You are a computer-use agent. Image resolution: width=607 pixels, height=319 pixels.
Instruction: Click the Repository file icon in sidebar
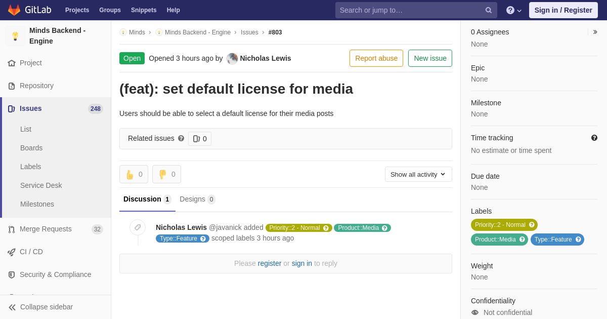pos(12,86)
